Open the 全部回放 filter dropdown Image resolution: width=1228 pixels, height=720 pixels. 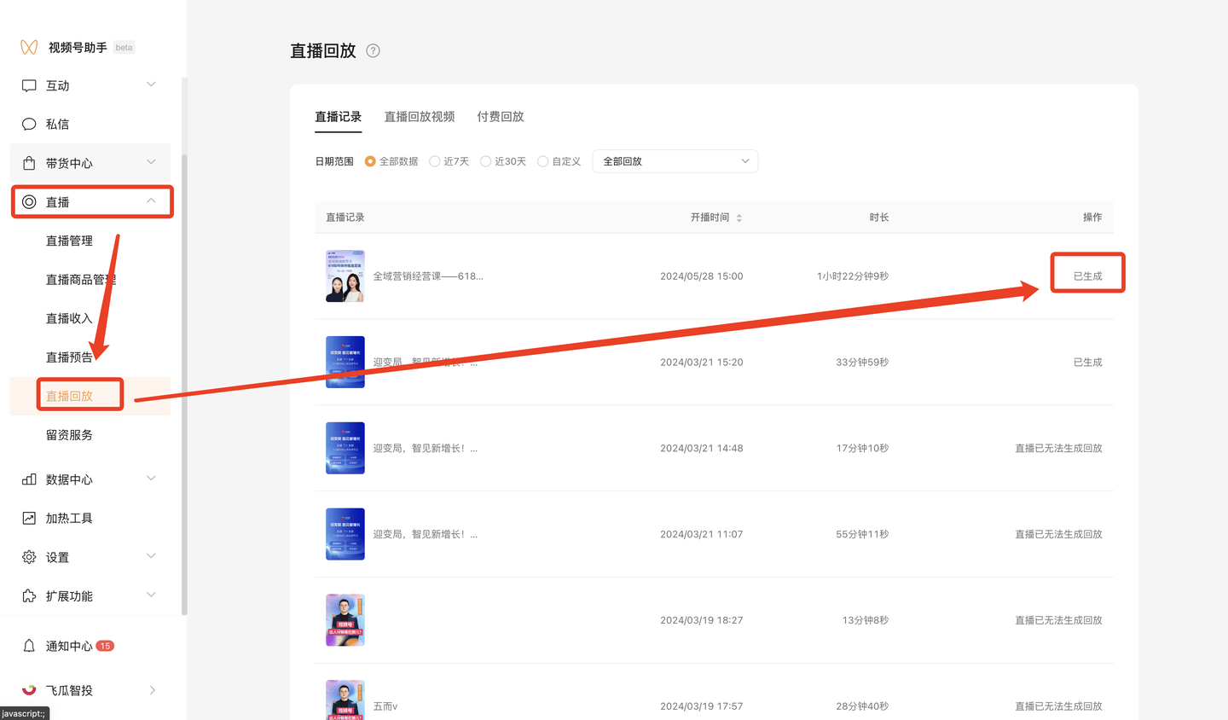point(675,160)
